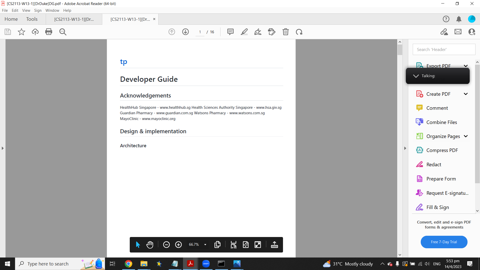Expand Organize Pages chevron
Image resolution: width=480 pixels, height=270 pixels.
(x=466, y=136)
